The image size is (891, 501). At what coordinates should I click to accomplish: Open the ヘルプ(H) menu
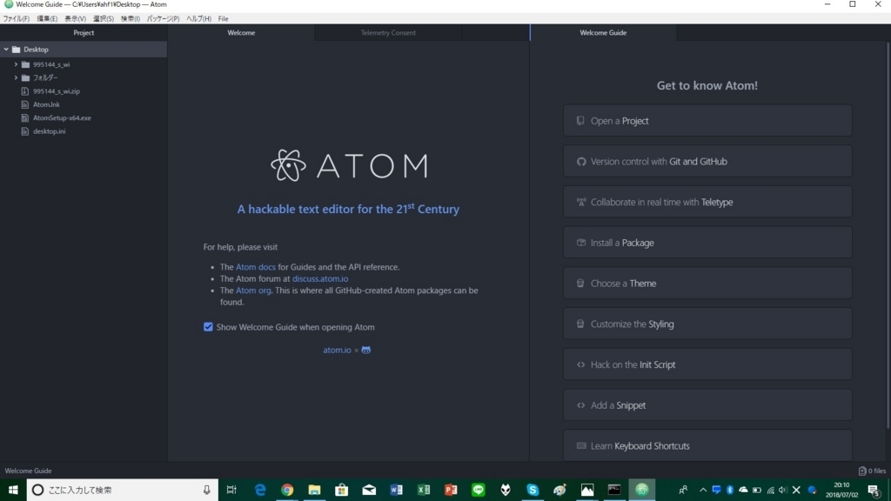pyautogui.click(x=199, y=19)
